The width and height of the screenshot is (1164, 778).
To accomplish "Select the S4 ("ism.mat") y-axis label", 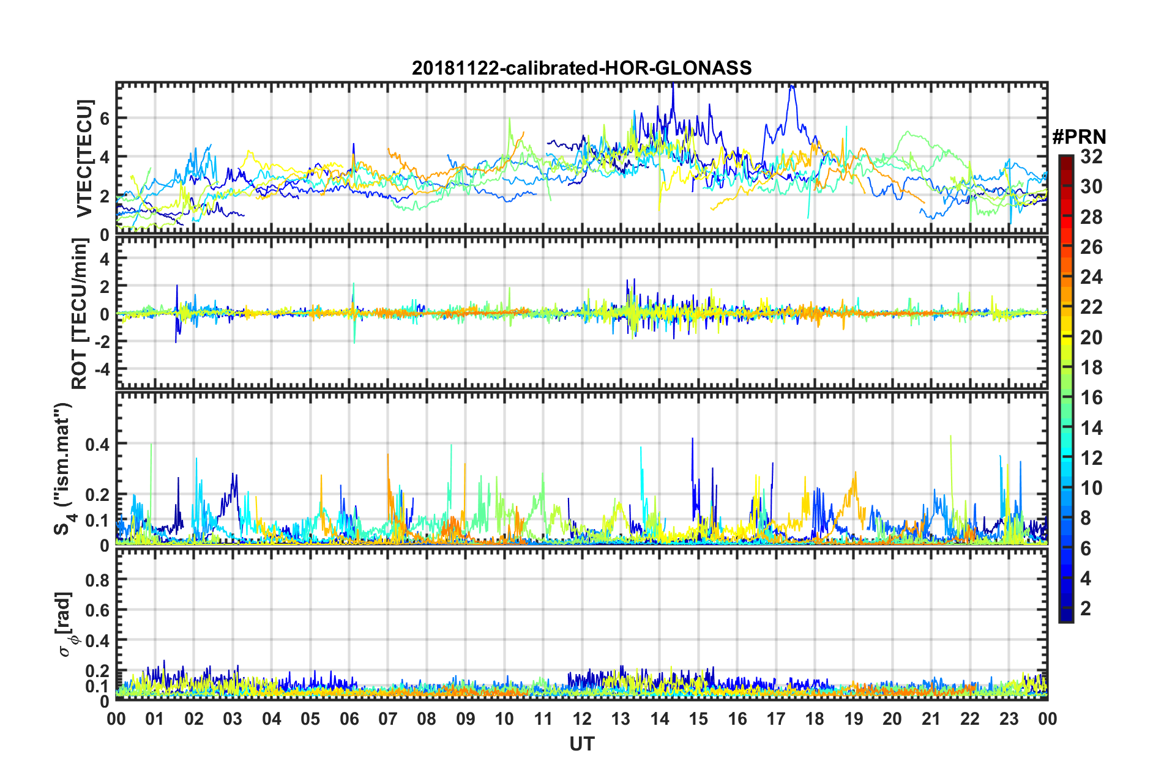I will coord(63,469).
